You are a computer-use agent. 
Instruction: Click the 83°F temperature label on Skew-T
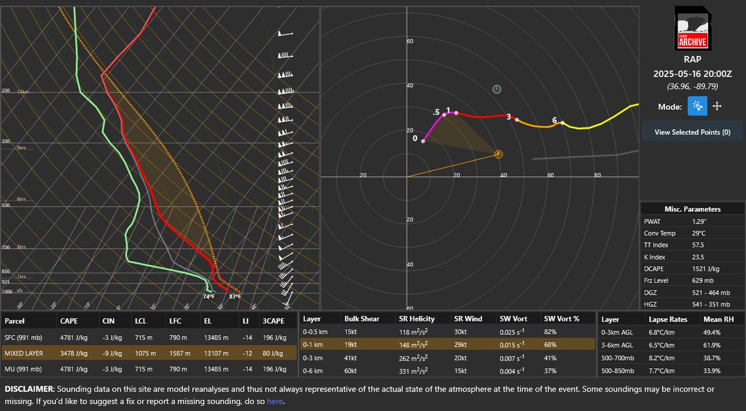coord(234,297)
